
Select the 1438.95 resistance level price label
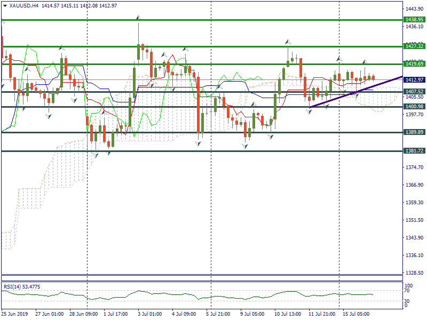[414, 19]
